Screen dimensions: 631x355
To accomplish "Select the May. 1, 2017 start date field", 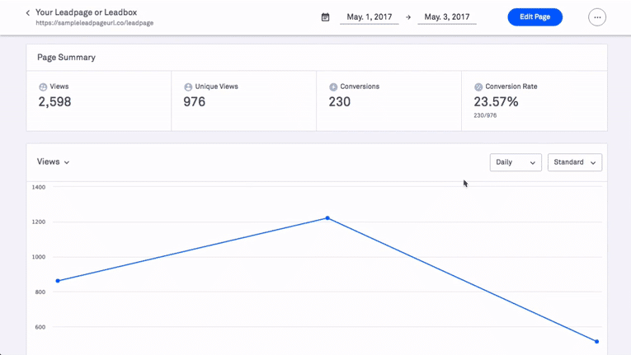I will point(369,17).
